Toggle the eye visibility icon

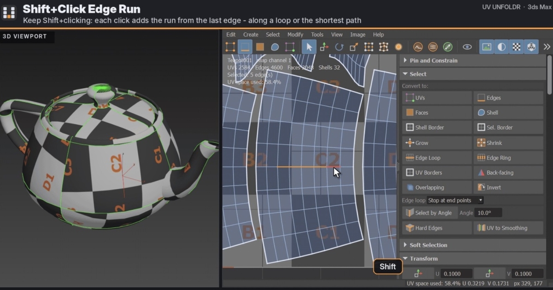click(x=467, y=47)
